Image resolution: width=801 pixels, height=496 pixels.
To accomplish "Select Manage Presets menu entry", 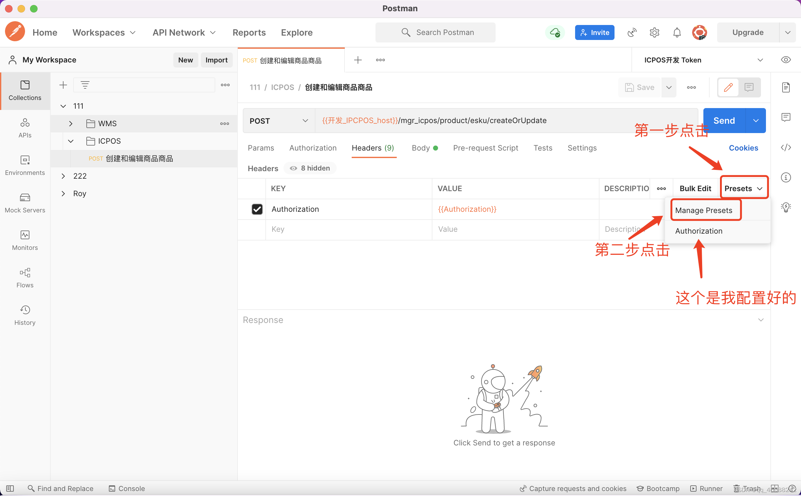I will pos(703,210).
